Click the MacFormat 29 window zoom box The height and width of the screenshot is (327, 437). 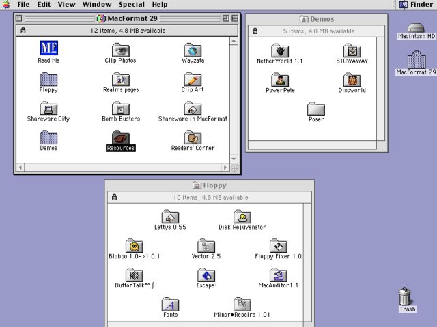coord(226,18)
